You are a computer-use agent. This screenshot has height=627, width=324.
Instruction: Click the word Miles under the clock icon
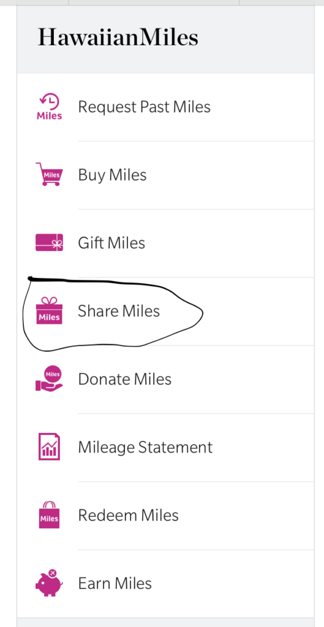pos(49,116)
